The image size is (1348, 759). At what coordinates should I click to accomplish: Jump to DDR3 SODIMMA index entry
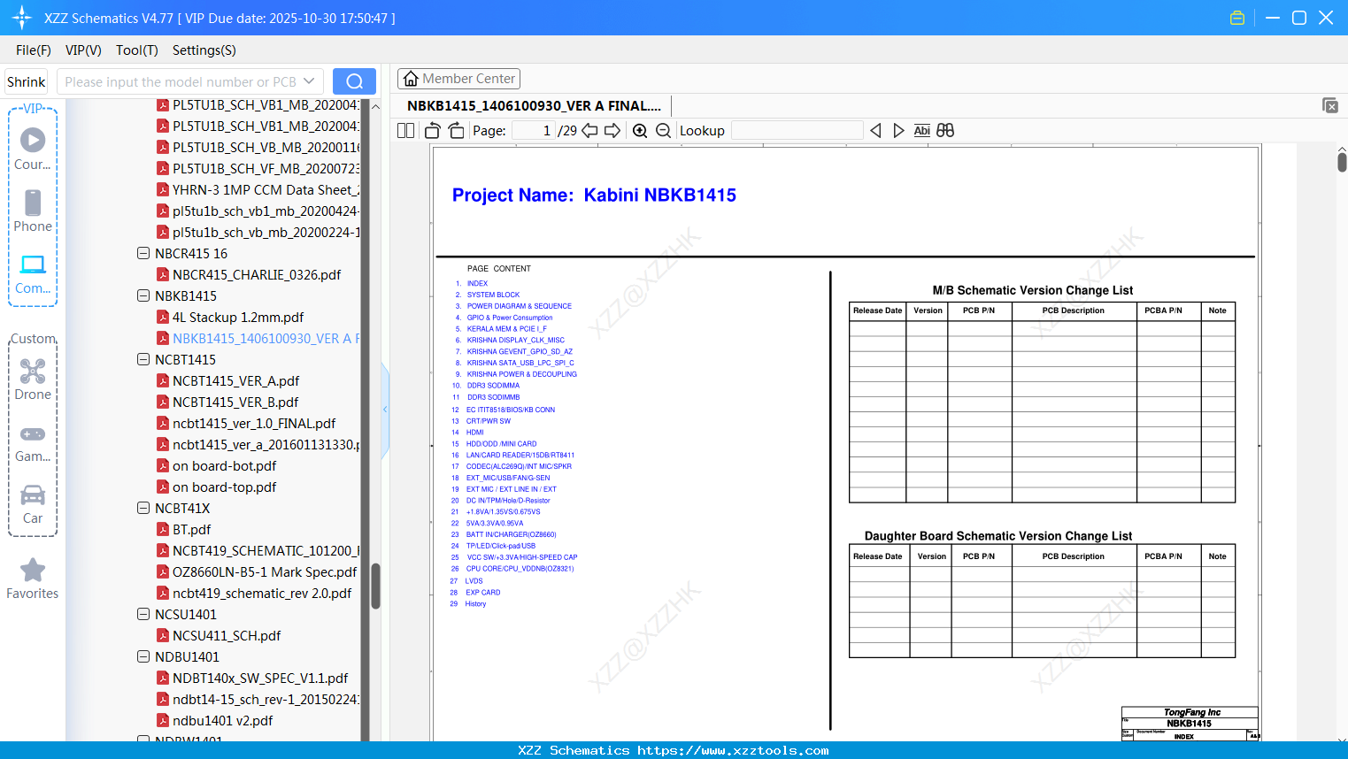tap(493, 386)
